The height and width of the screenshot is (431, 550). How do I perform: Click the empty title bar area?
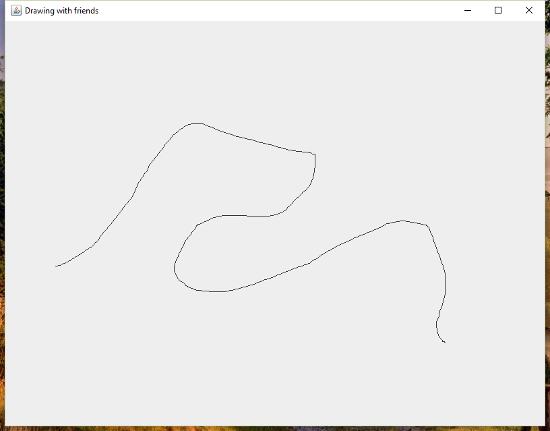coord(270,10)
